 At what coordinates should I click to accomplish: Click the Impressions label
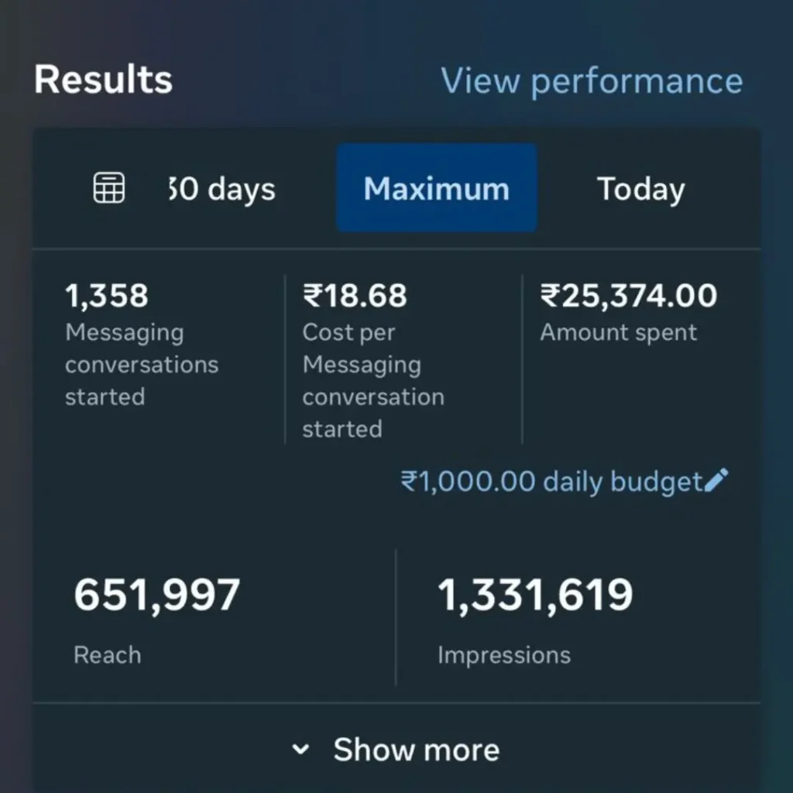point(503,655)
